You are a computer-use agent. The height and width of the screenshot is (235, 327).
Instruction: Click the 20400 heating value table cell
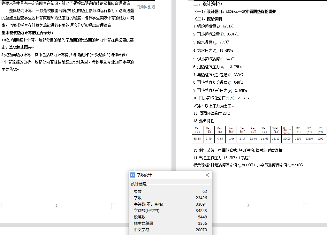(286, 139)
